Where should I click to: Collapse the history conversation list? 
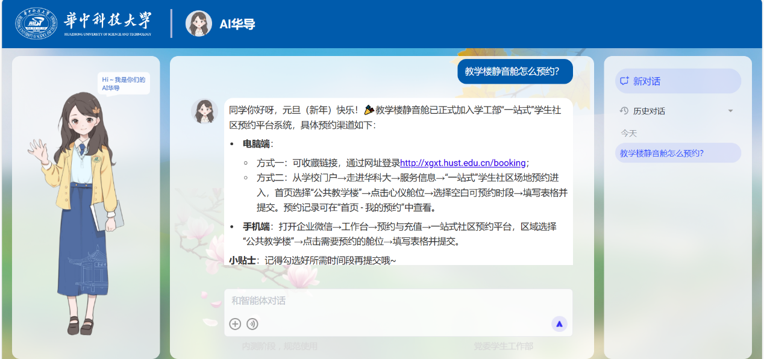[730, 111]
